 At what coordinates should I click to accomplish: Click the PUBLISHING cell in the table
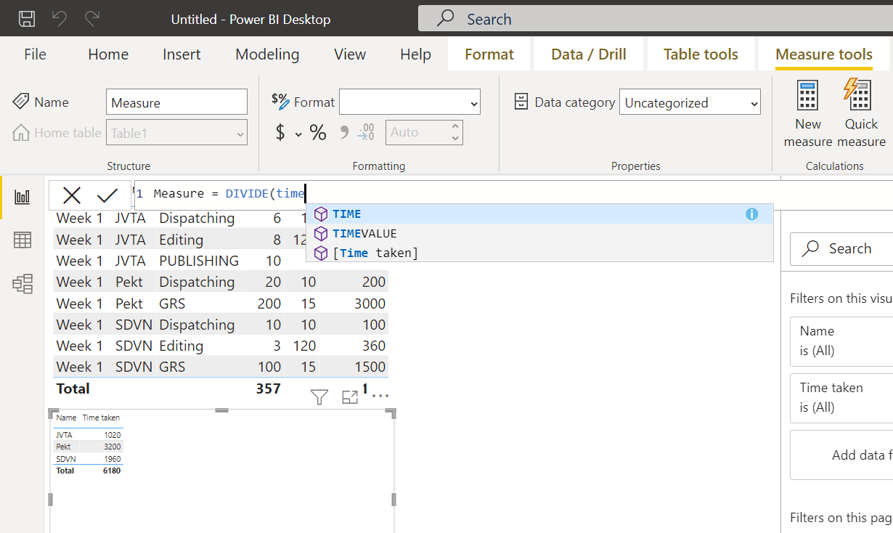(x=199, y=261)
